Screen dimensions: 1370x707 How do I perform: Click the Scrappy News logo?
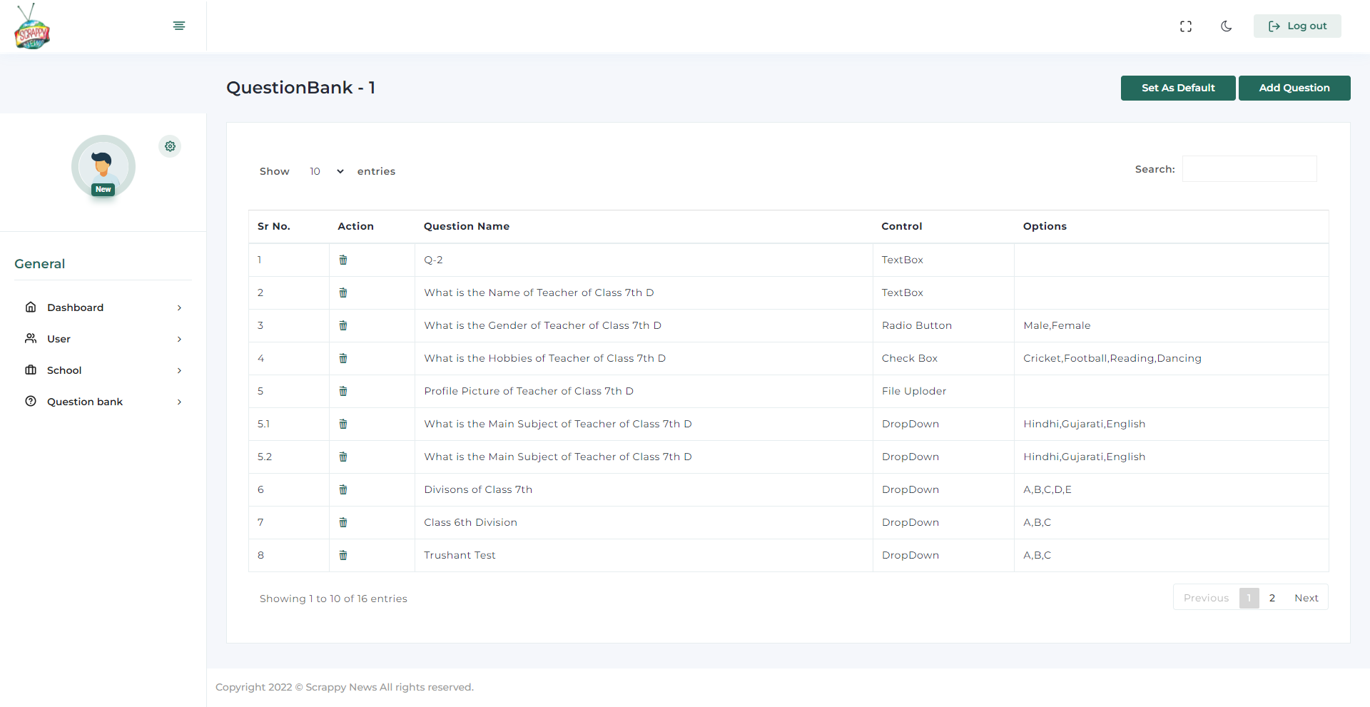point(32,26)
